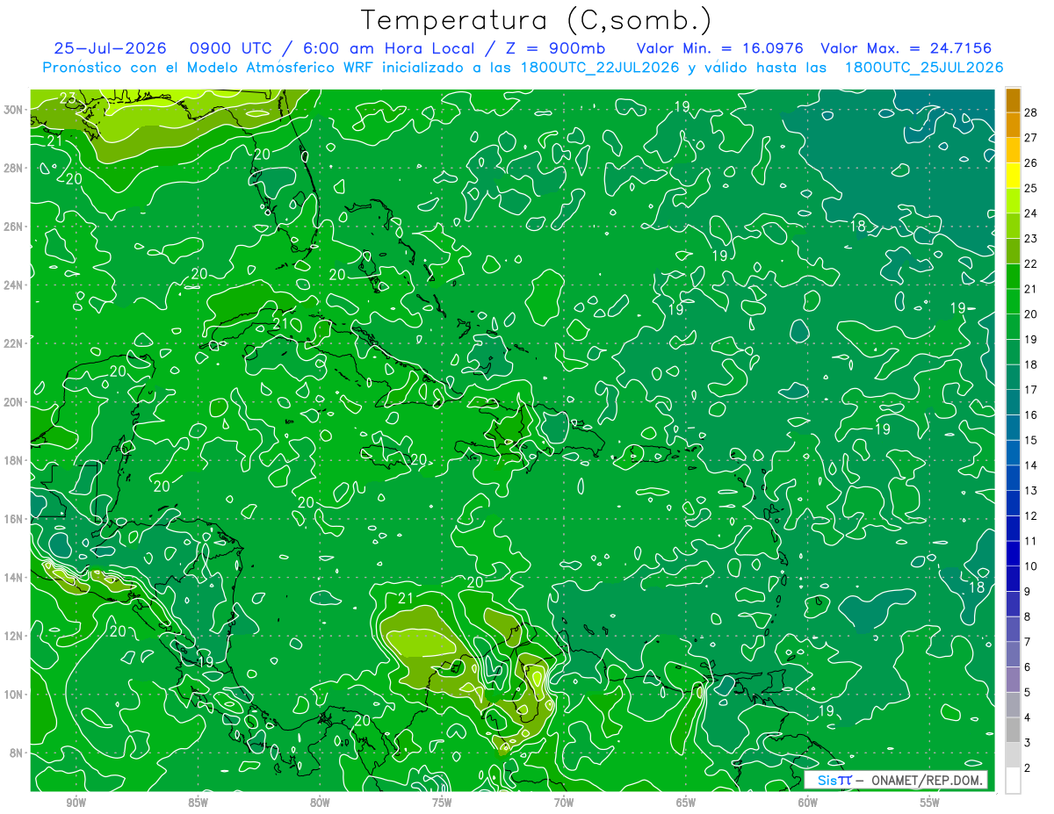Click the "24N" latitude axis label
This screenshot has width=1054, height=814.
(x=14, y=285)
